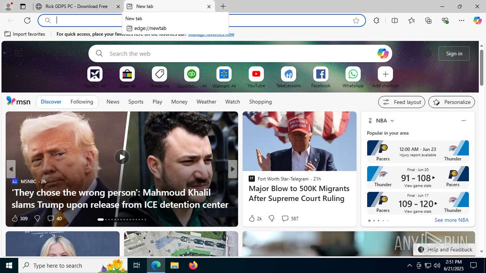Open Manage favorites now link
This screenshot has height=273, width=486.
point(211,34)
